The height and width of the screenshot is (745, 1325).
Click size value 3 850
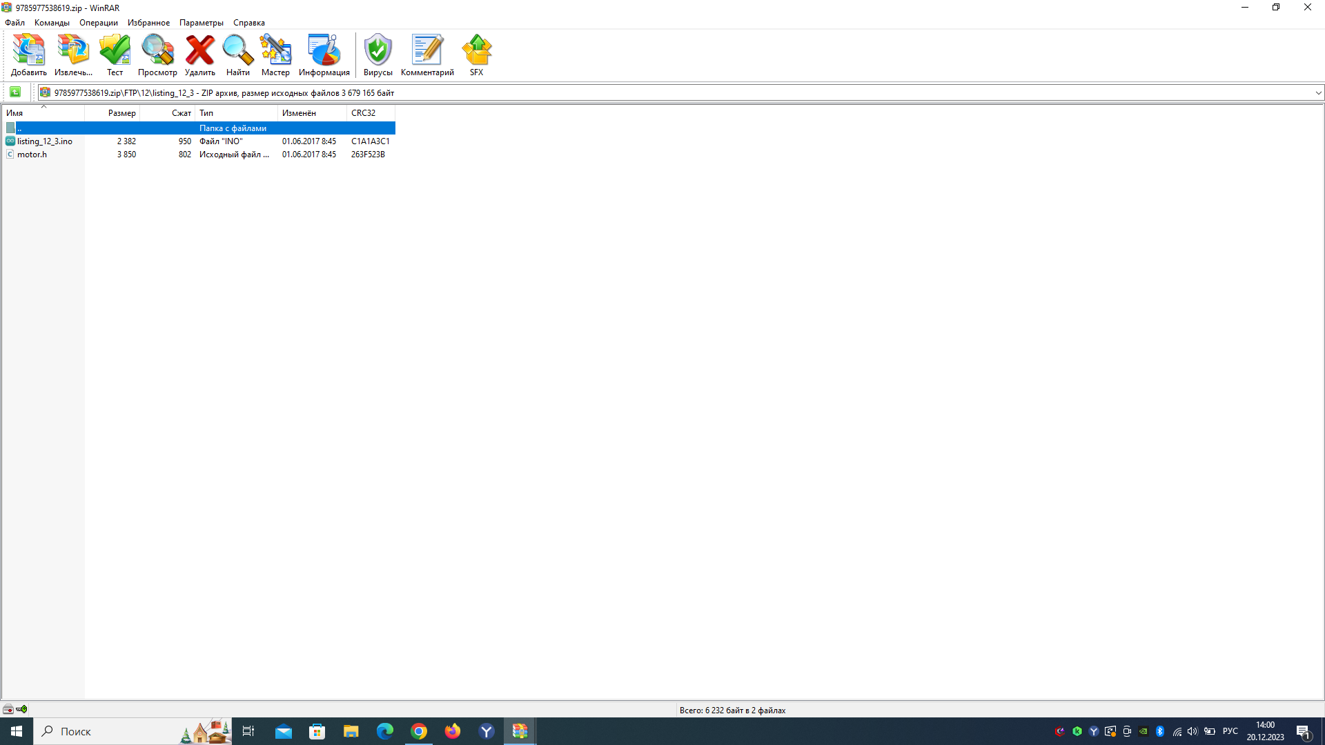click(x=126, y=155)
